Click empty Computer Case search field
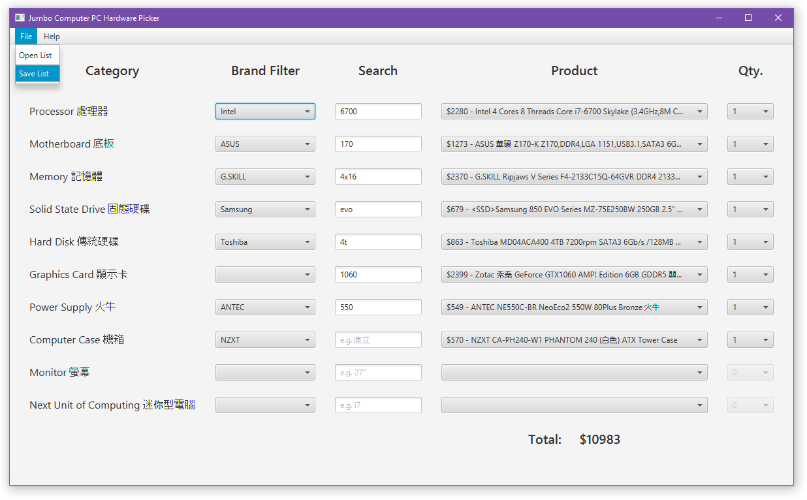 click(x=378, y=340)
